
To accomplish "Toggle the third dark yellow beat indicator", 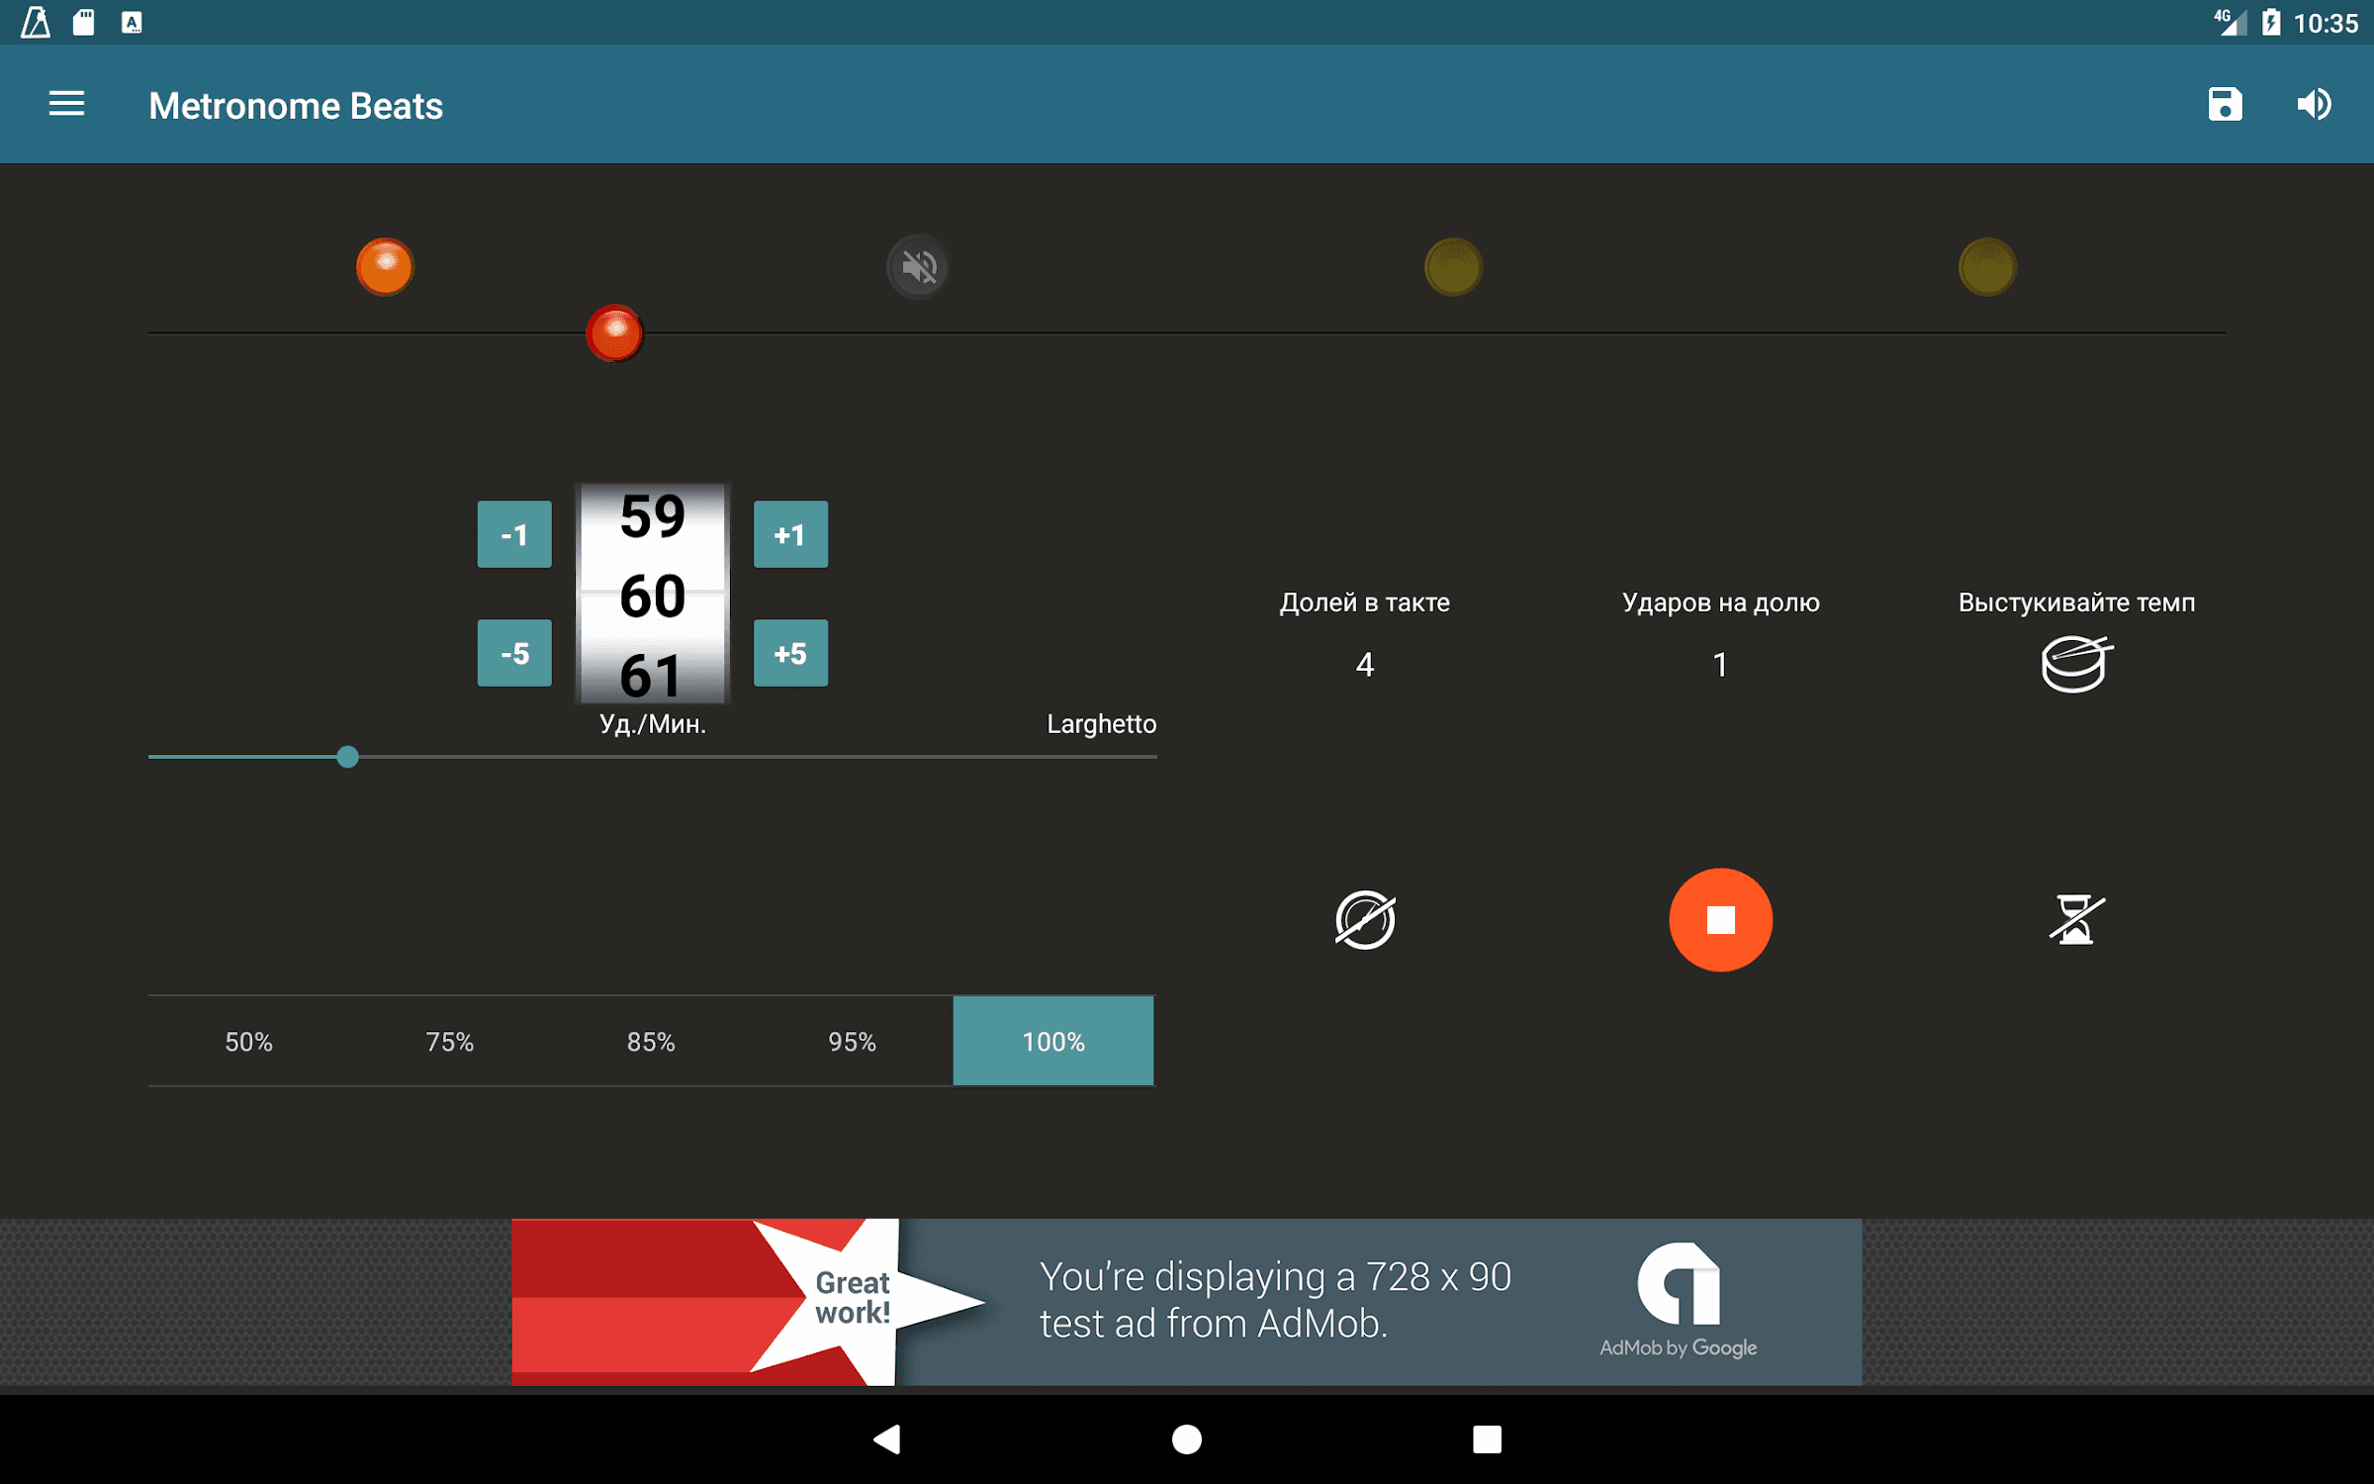I will click(1453, 267).
